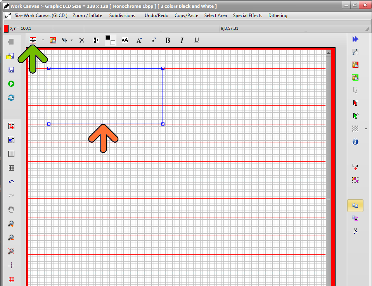This screenshot has height=286, width=372.
Task: Click the 9,8,57,31 selection coordinates text
Action: pyautogui.click(x=229, y=28)
